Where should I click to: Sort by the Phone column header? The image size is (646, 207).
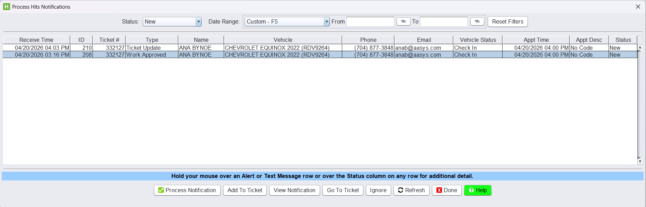point(368,40)
